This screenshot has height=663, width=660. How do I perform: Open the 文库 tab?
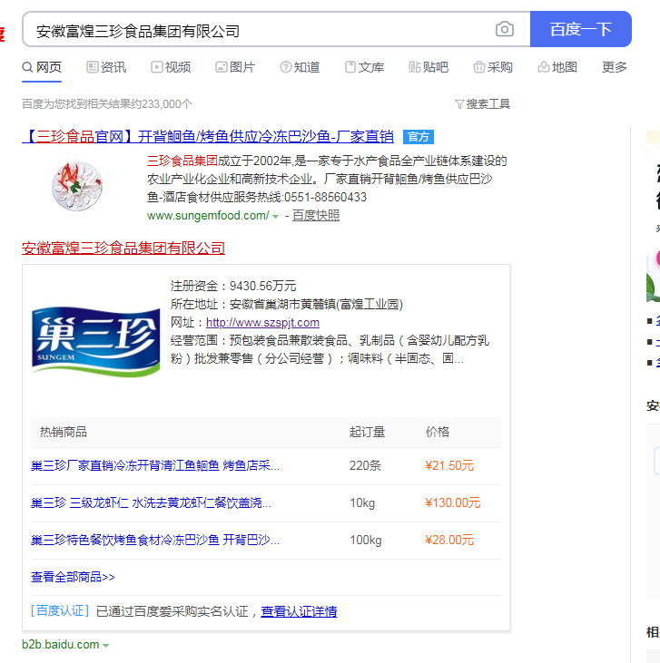click(364, 67)
